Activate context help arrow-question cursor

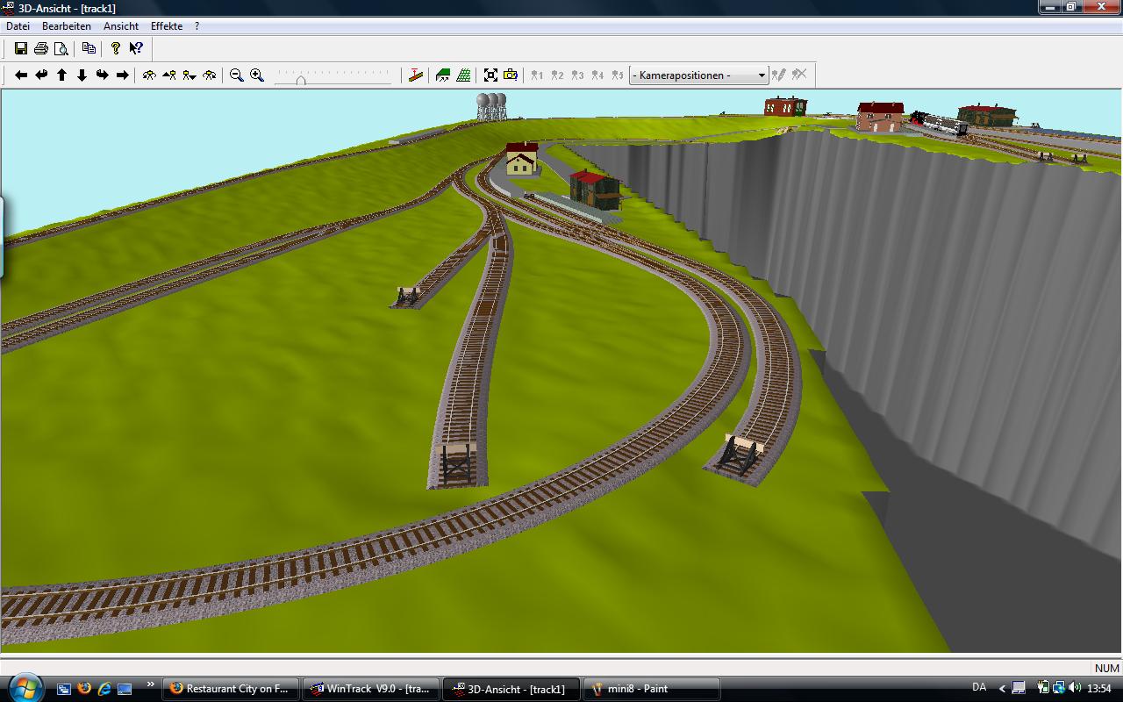pos(136,48)
